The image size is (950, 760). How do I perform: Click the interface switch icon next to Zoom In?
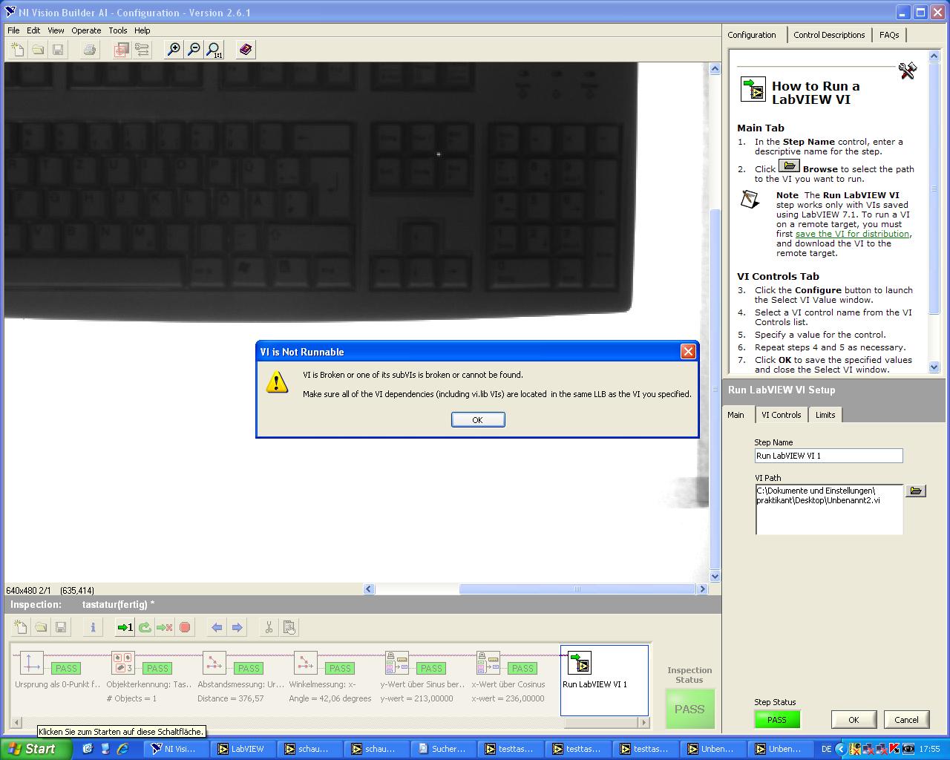pyautogui.click(x=142, y=50)
